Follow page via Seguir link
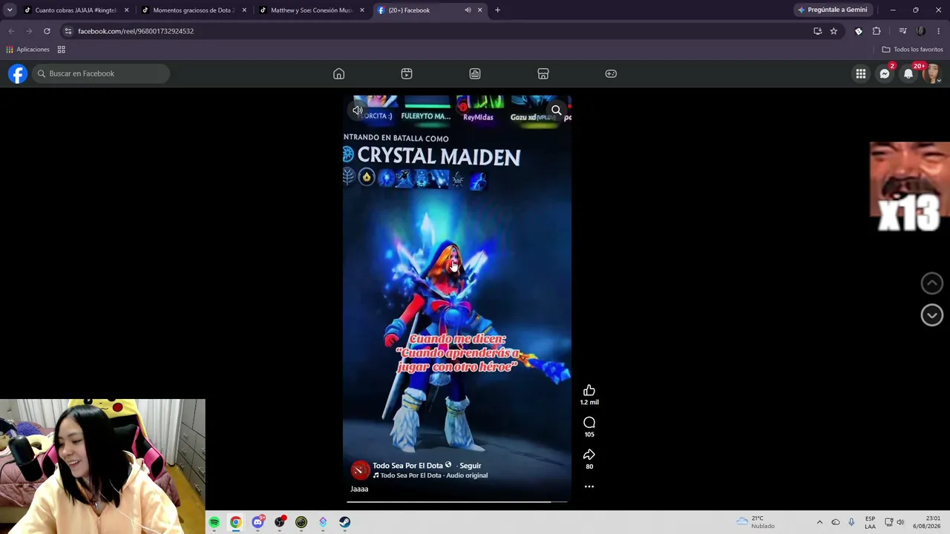 pyautogui.click(x=471, y=466)
